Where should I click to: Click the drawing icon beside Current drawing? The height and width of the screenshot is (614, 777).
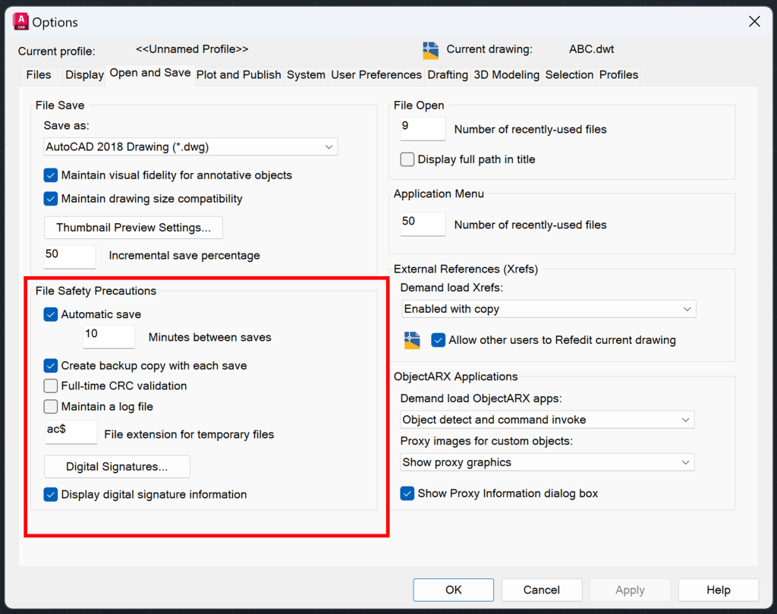coord(433,49)
